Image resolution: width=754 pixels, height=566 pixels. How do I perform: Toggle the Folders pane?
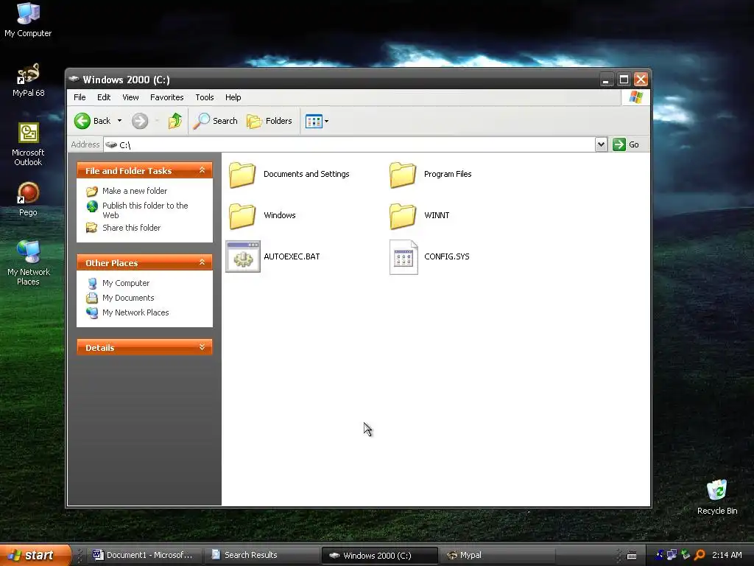point(269,121)
